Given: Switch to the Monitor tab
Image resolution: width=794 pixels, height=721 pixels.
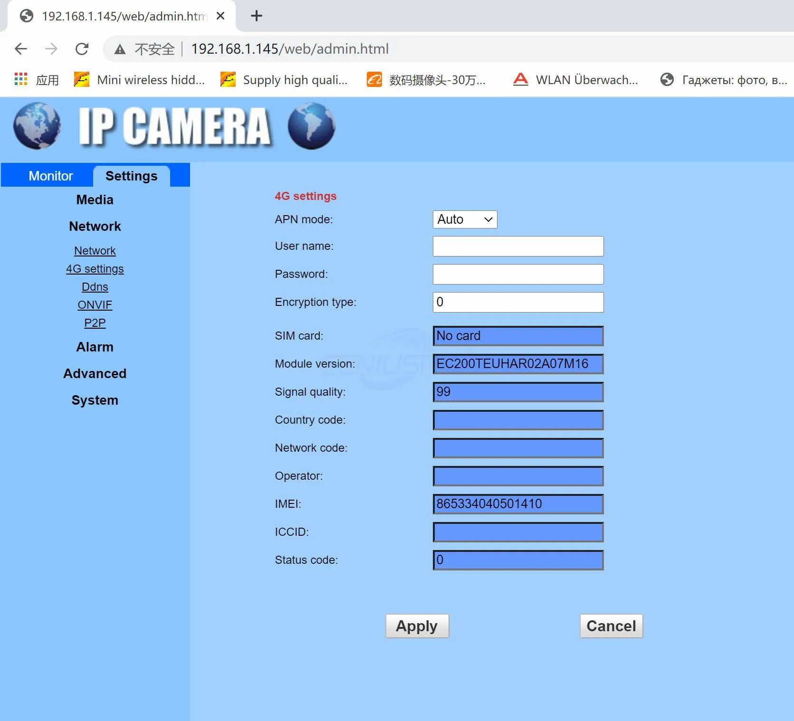Looking at the screenshot, I should click(50, 176).
